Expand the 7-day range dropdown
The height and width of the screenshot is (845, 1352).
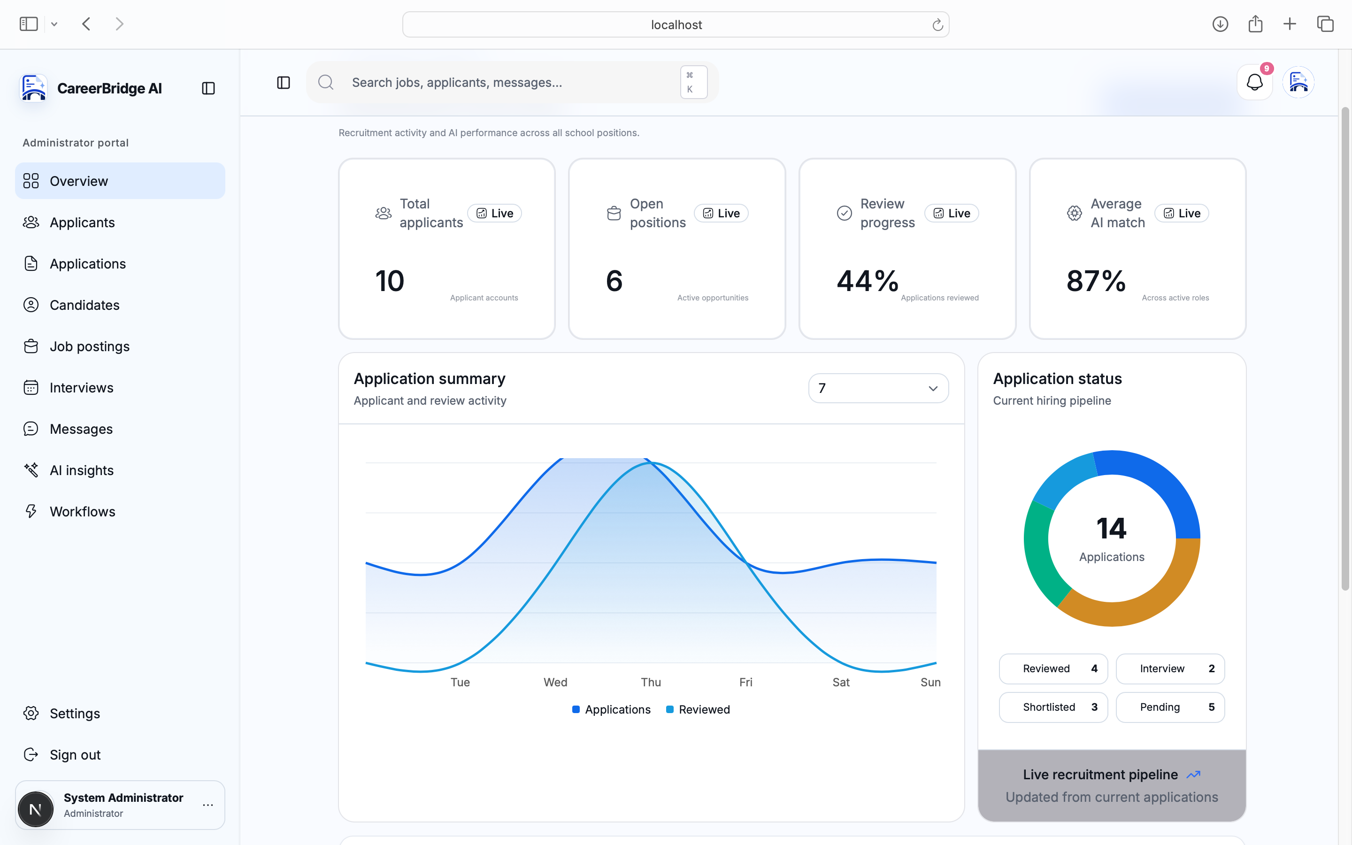[878, 388]
